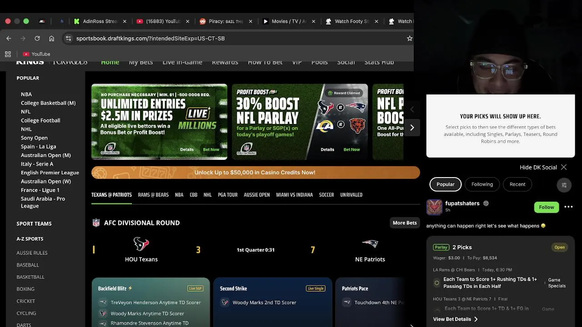Screen dimensions: 582x327
Task: Open BOXING in A-Z Sports list
Action: [25, 289]
